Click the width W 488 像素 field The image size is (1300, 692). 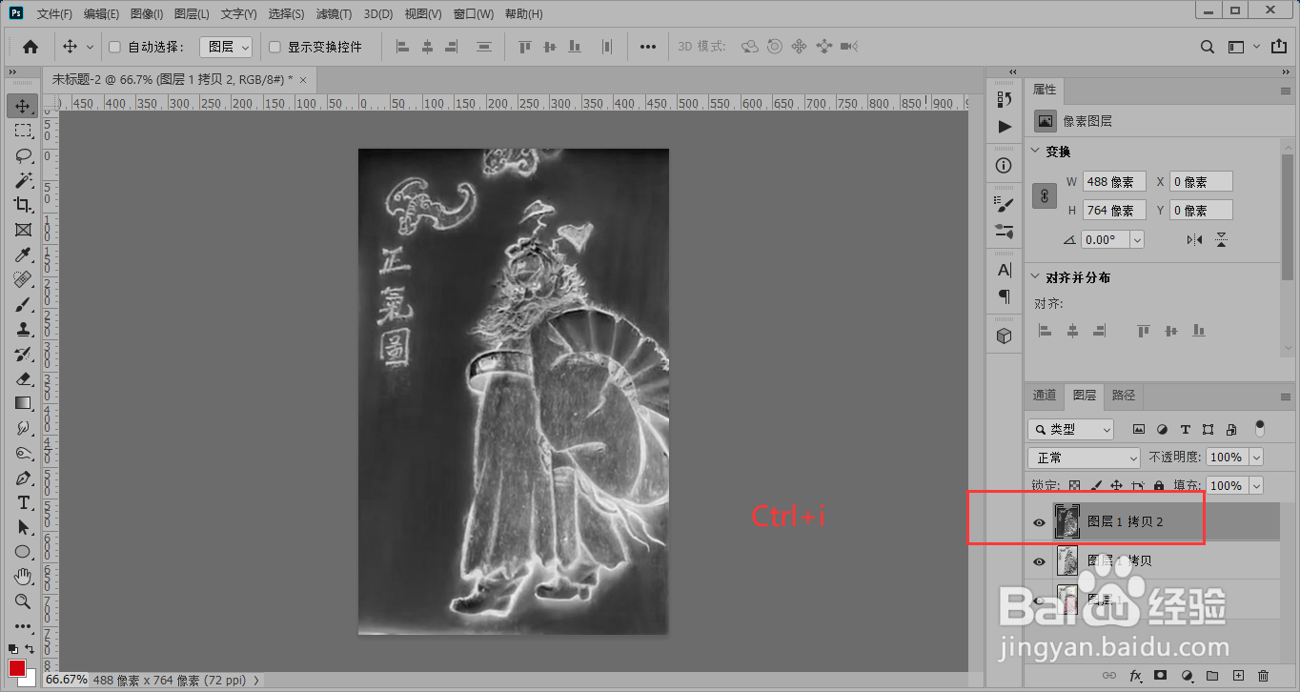[x=1114, y=182]
